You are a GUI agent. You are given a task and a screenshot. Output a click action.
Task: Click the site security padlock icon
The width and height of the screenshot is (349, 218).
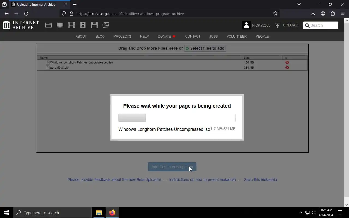click(x=71, y=13)
